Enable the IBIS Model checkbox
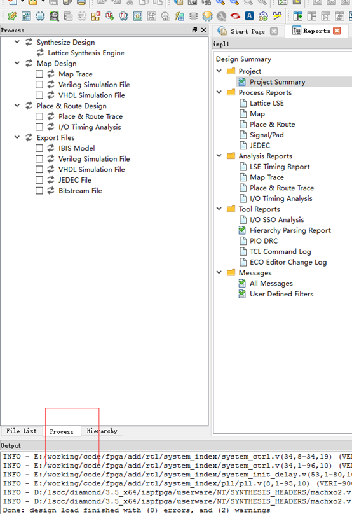The height and width of the screenshot is (514, 352). click(x=39, y=148)
